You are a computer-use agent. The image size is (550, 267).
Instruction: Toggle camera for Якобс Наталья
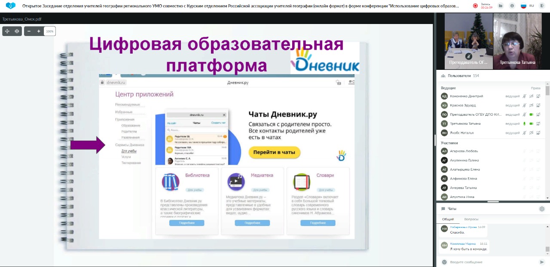pos(531,133)
